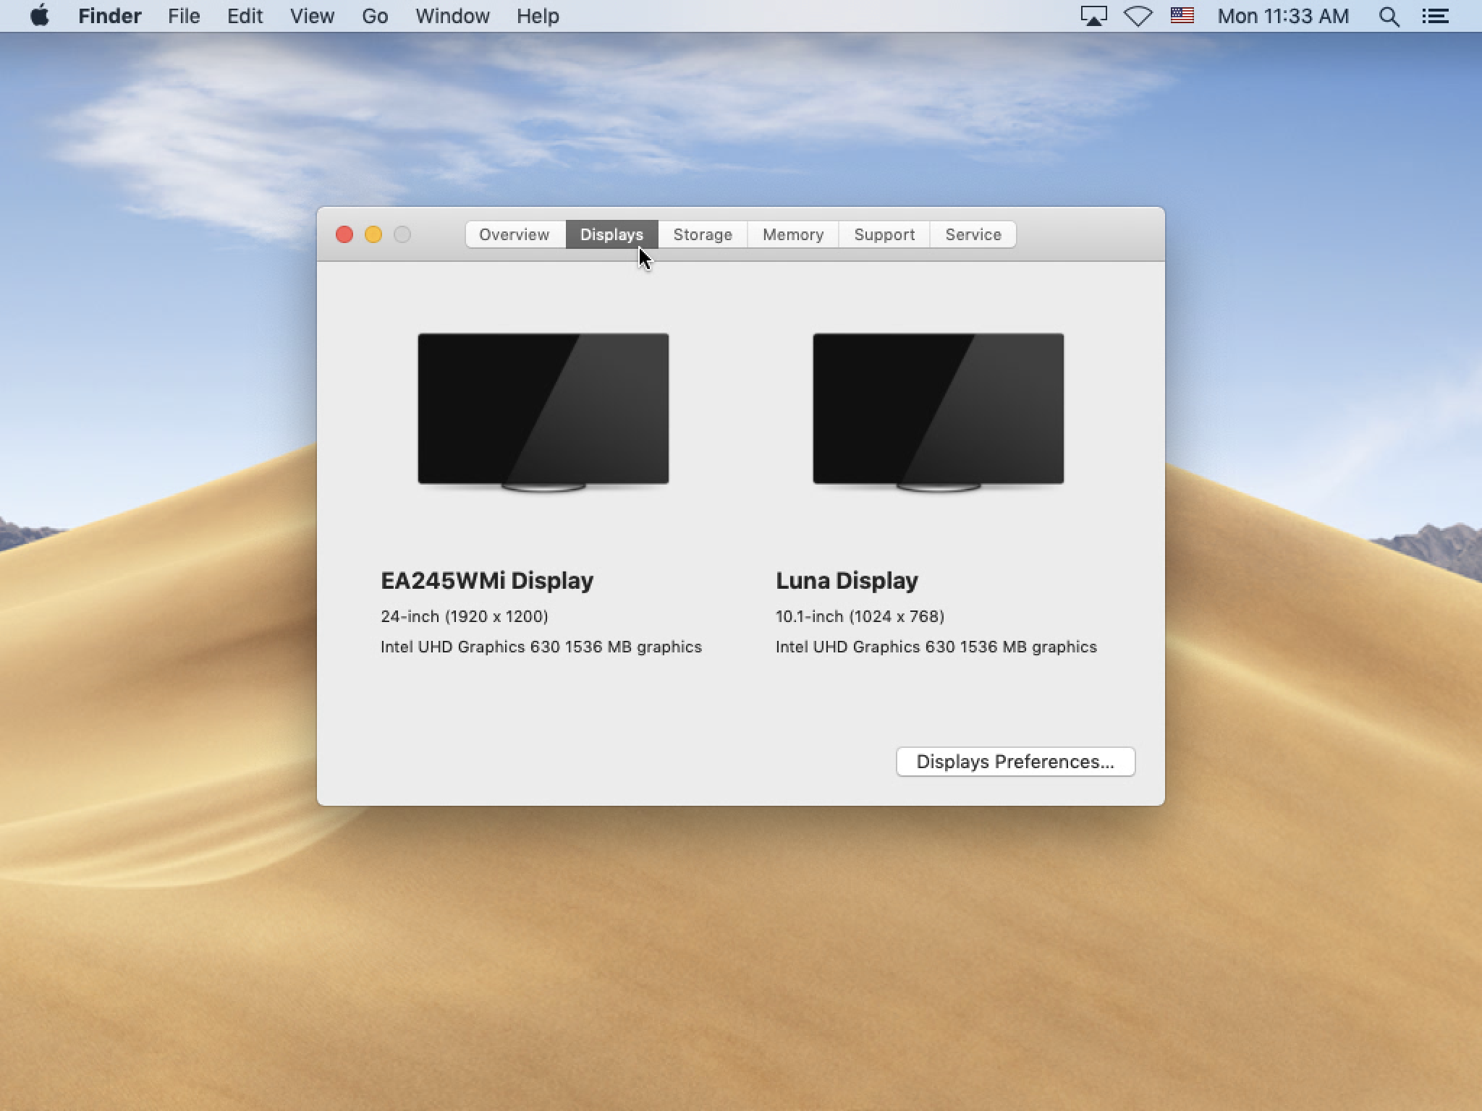1482x1111 pixels.
Task: Open the Edit menu
Action: coord(245,16)
